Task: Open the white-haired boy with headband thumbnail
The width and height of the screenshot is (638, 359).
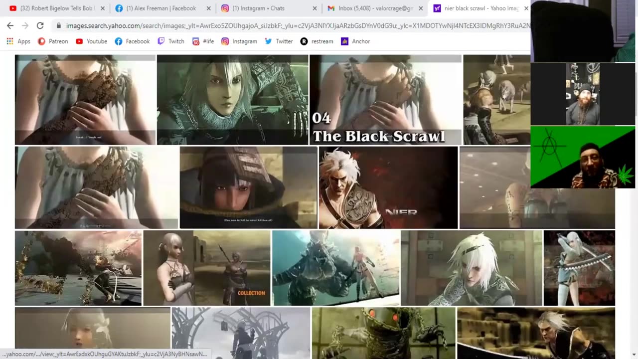Action: (472, 268)
